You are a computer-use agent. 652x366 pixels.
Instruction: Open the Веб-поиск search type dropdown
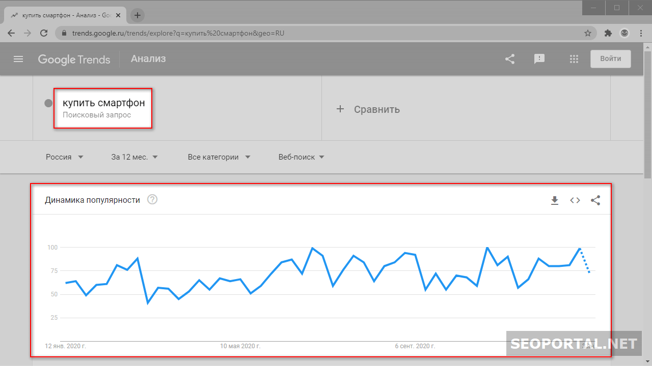coord(301,157)
